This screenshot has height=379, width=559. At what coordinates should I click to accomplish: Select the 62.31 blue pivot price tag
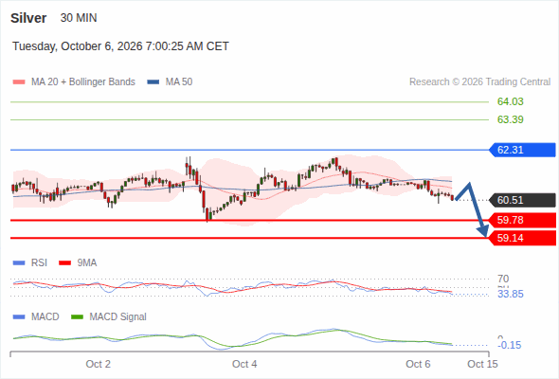tap(522, 150)
